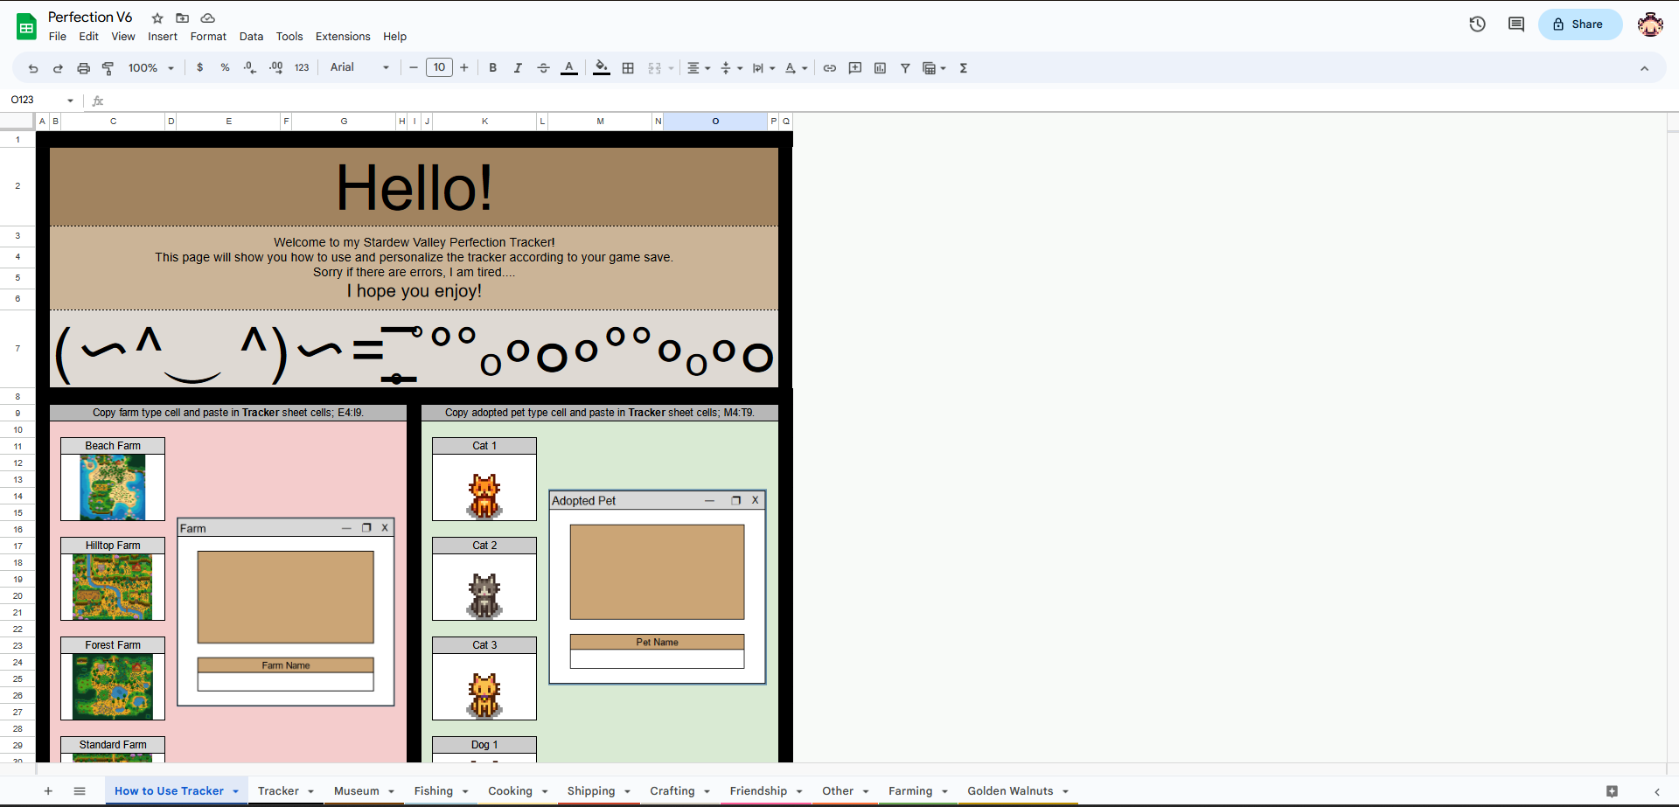Viewport: 1679px width, 807px height.
Task: Collapse the toolbar with the up chevron
Action: click(x=1644, y=68)
